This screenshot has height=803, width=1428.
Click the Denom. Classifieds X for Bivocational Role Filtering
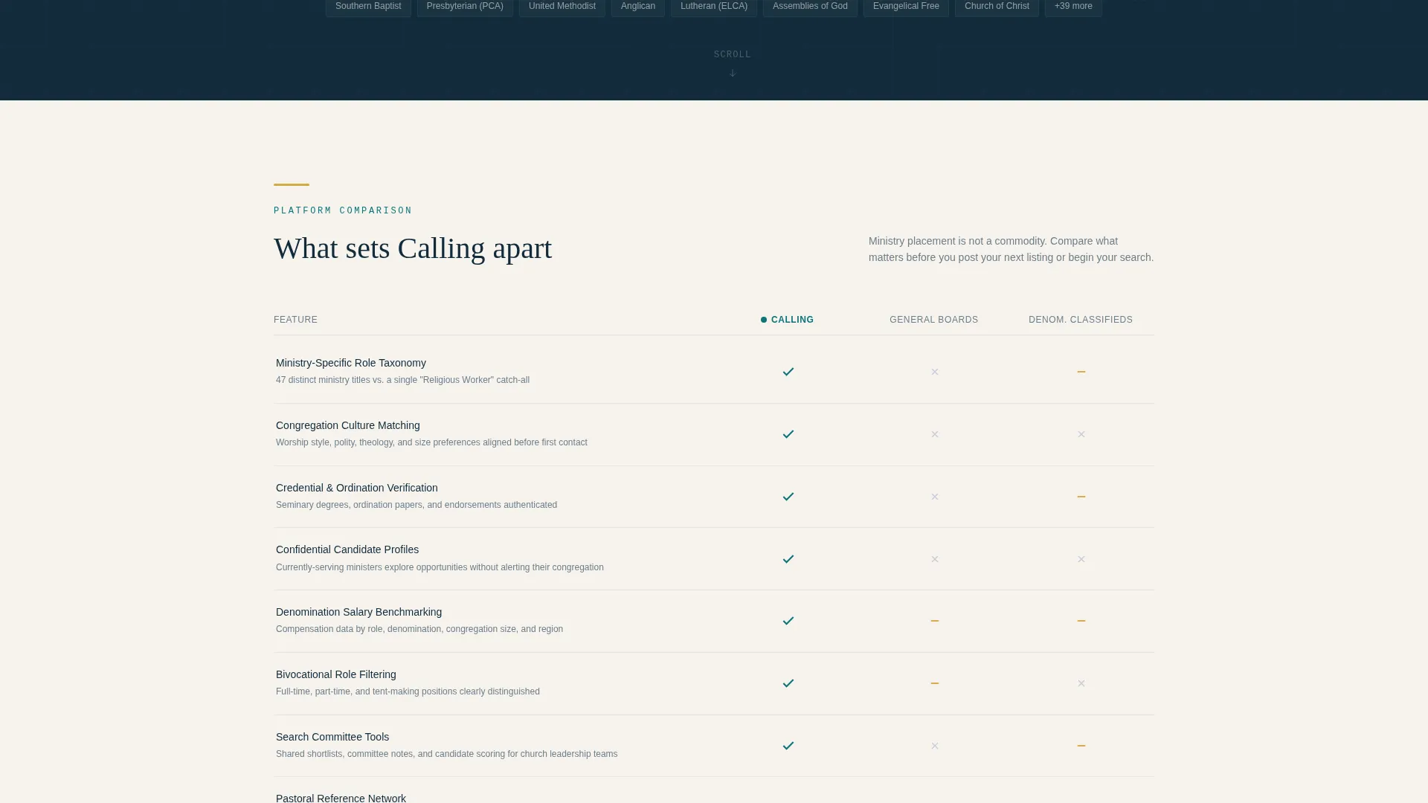(x=1081, y=683)
